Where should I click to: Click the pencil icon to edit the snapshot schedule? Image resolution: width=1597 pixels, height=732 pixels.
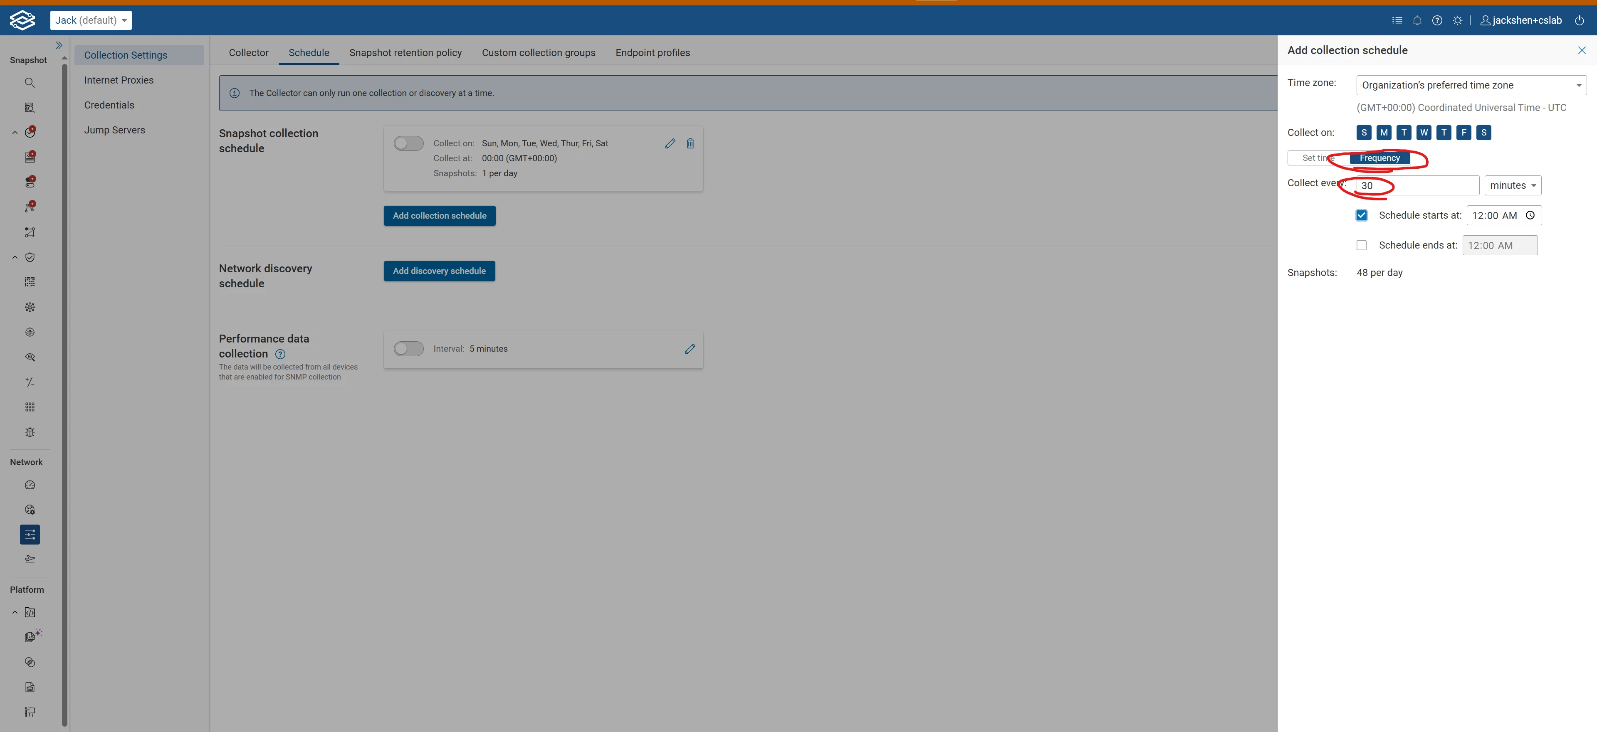[x=670, y=143]
